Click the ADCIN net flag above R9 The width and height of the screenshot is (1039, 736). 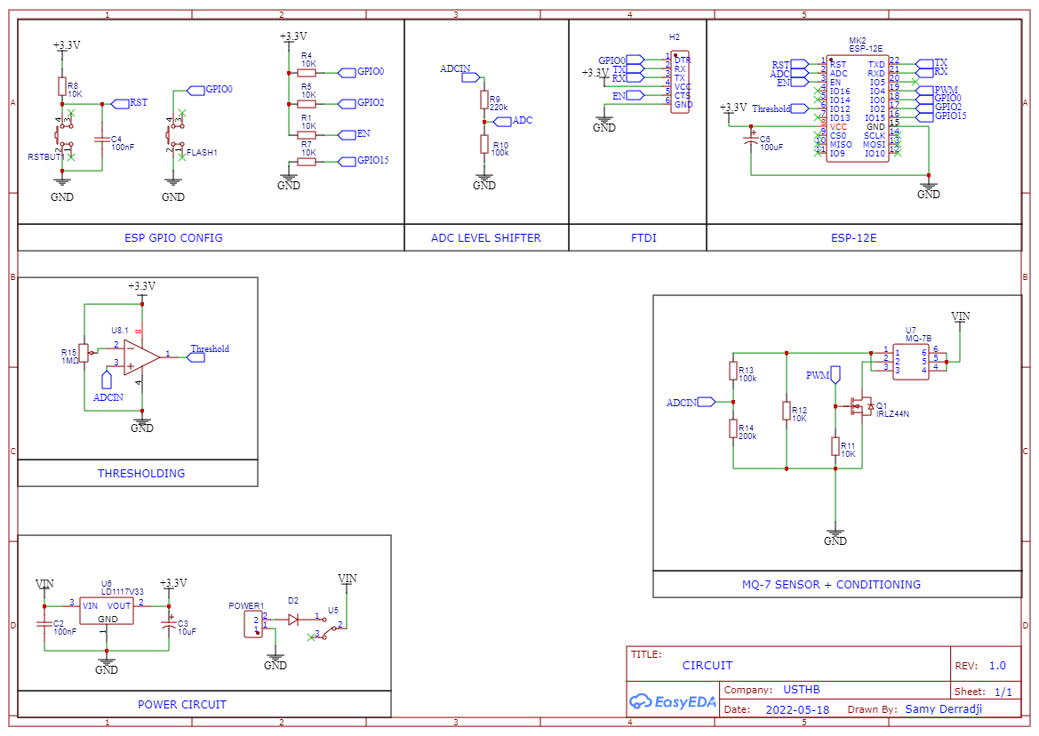[x=470, y=77]
